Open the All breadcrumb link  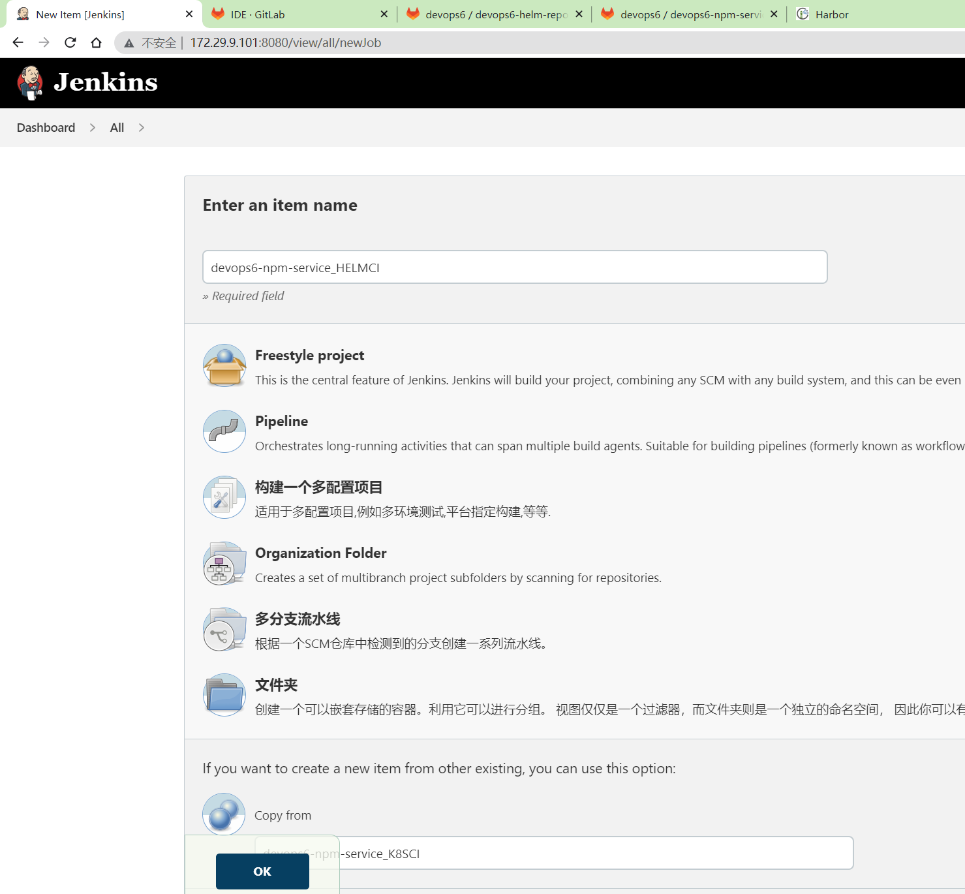click(117, 127)
